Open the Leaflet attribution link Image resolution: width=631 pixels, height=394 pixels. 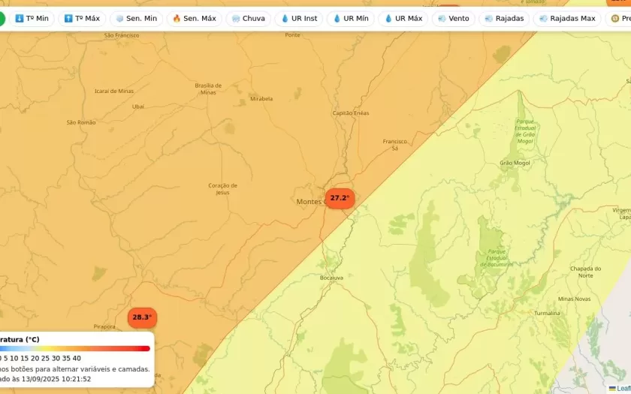[620, 388]
